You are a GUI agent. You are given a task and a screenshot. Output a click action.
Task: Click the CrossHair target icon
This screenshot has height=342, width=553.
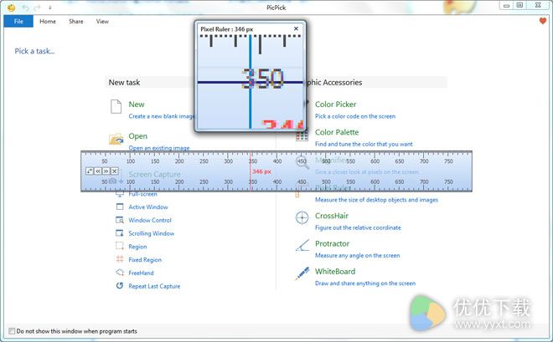[302, 217]
